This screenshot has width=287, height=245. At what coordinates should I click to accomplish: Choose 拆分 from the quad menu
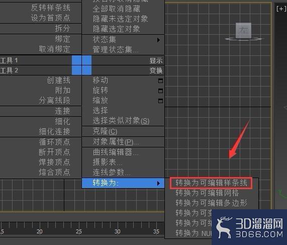click(63, 28)
